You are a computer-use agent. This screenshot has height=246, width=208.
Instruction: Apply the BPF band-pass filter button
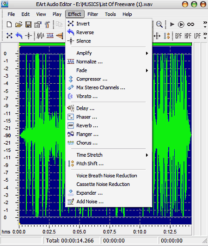tap(178, 36)
